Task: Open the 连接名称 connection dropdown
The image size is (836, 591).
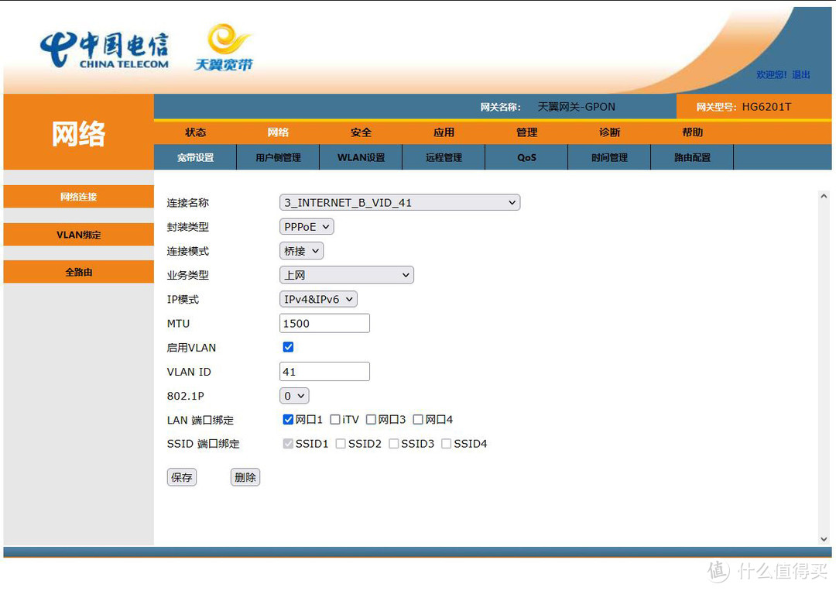Action: pos(399,203)
